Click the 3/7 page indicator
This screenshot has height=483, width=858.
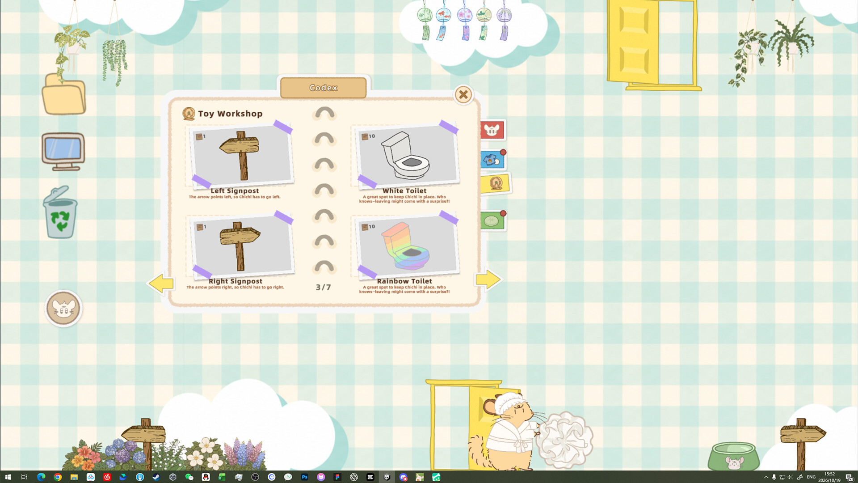[323, 287]
